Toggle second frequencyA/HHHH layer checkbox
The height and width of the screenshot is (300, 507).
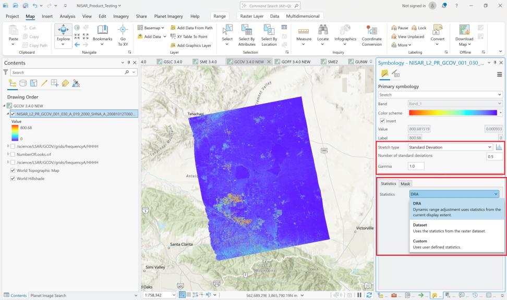click(13, 162)
